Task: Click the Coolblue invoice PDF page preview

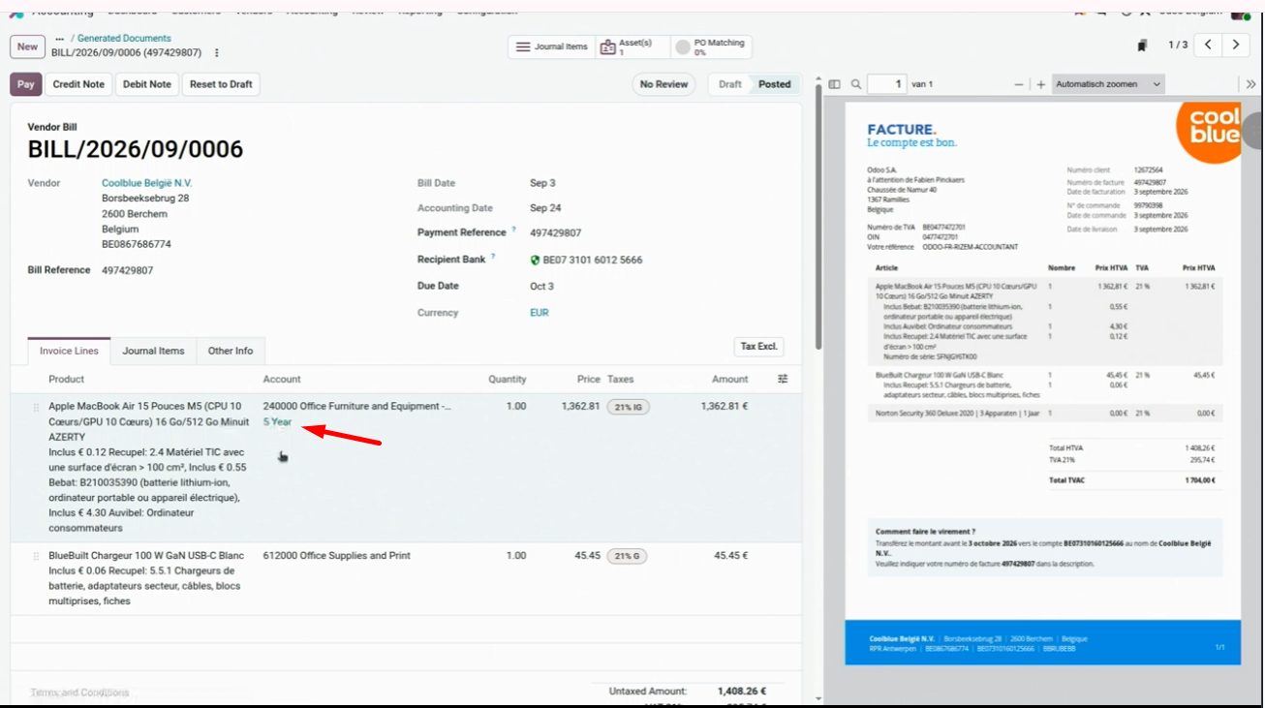Action: (1042, 383)
